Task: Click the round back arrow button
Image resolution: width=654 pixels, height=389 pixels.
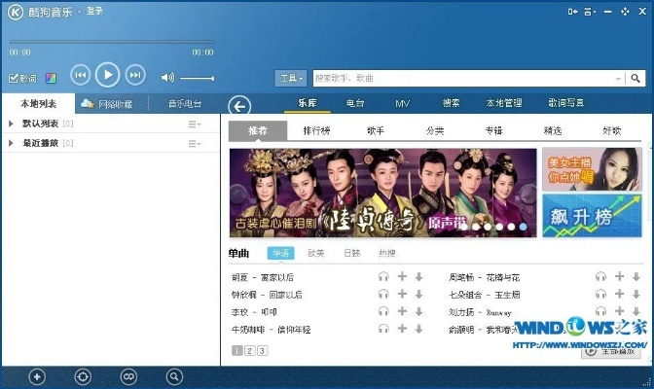Action: click(237, 106)
